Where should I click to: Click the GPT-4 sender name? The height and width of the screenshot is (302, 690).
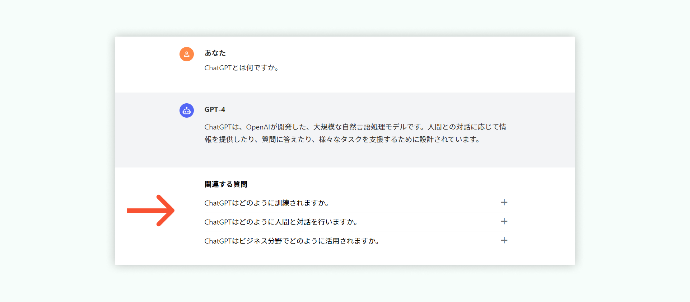(x=215, y=109)
